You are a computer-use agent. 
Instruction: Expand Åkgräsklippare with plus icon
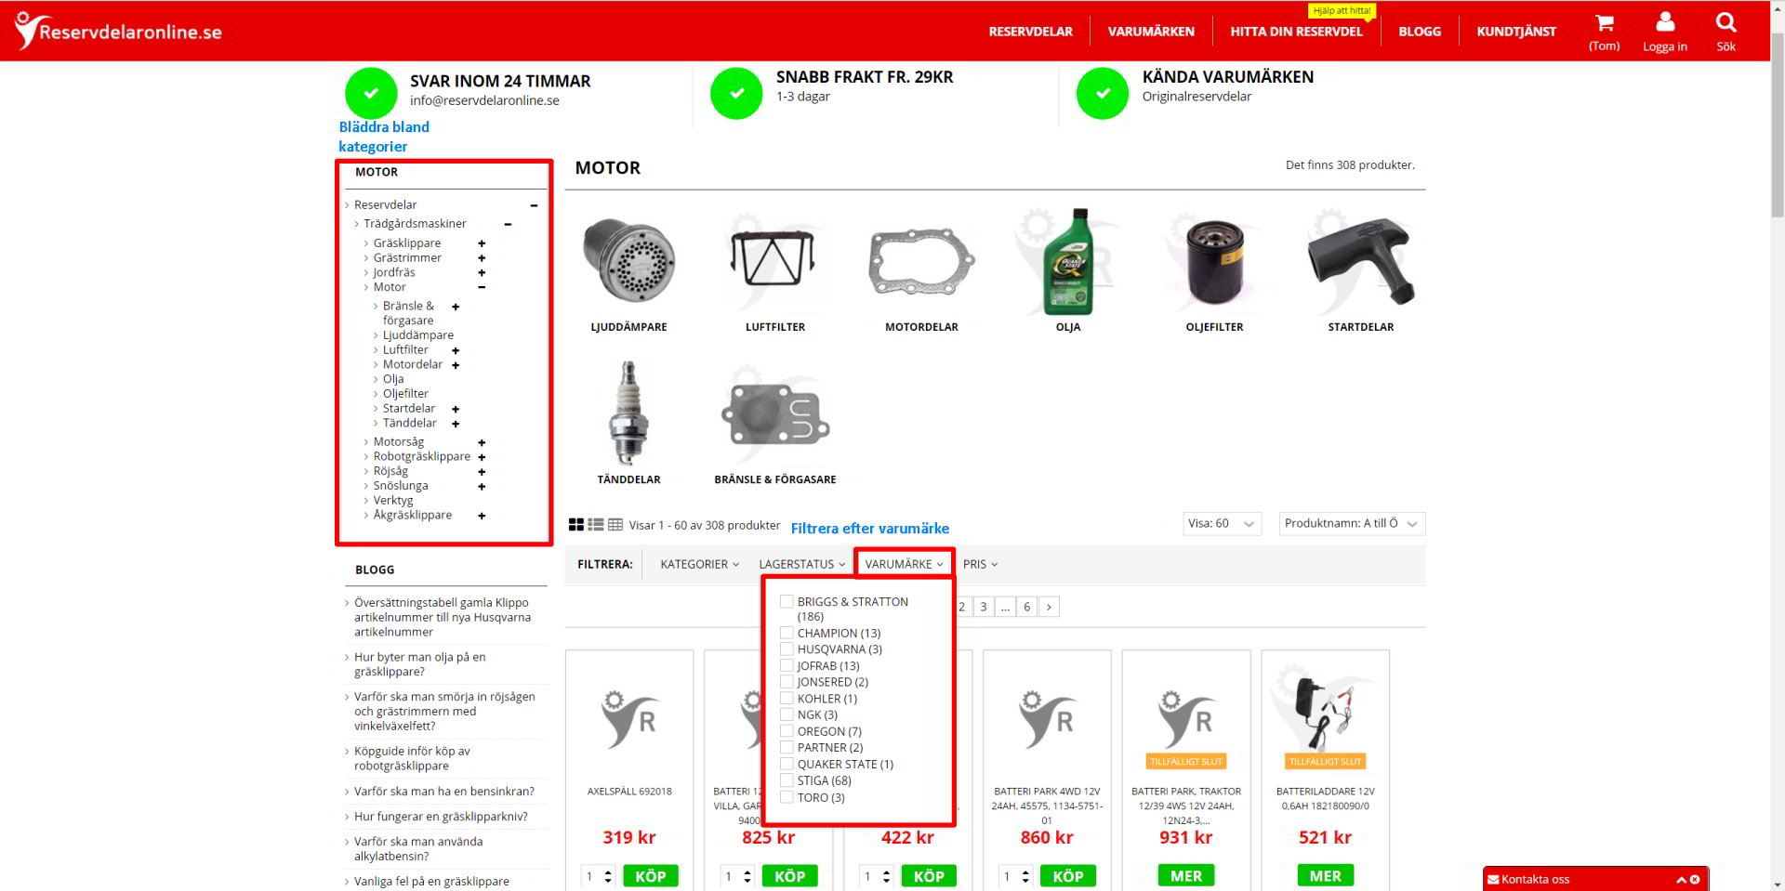point(482,516)
